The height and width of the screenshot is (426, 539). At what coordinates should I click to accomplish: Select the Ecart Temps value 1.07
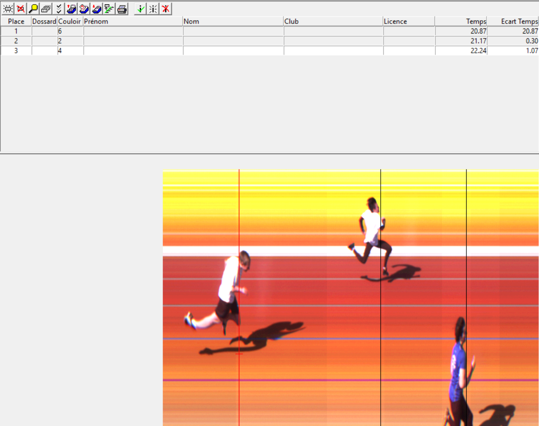513,51
